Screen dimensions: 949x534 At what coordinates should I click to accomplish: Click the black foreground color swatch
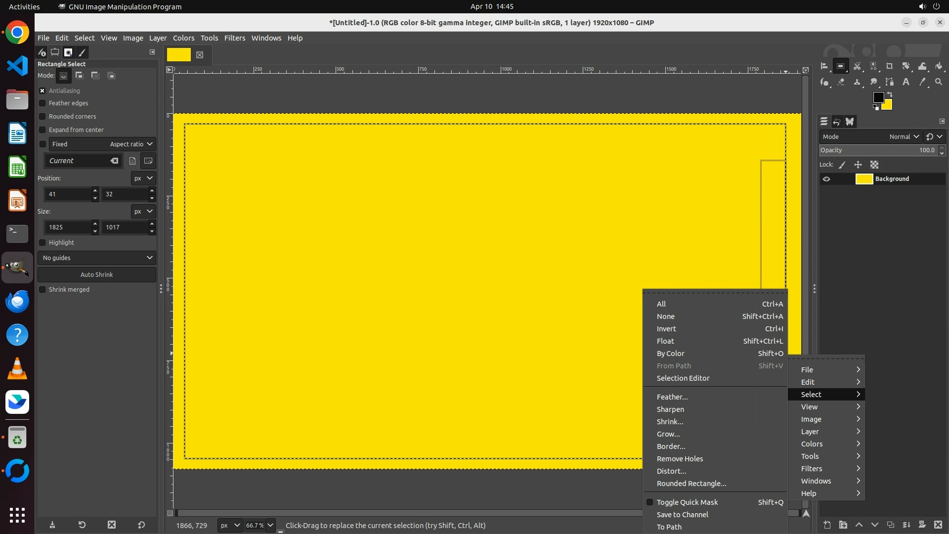click(x=878, y=97)
